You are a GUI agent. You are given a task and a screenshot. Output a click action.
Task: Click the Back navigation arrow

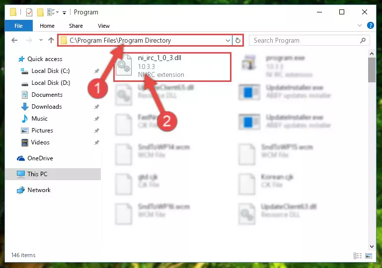(x=14, y=40)
